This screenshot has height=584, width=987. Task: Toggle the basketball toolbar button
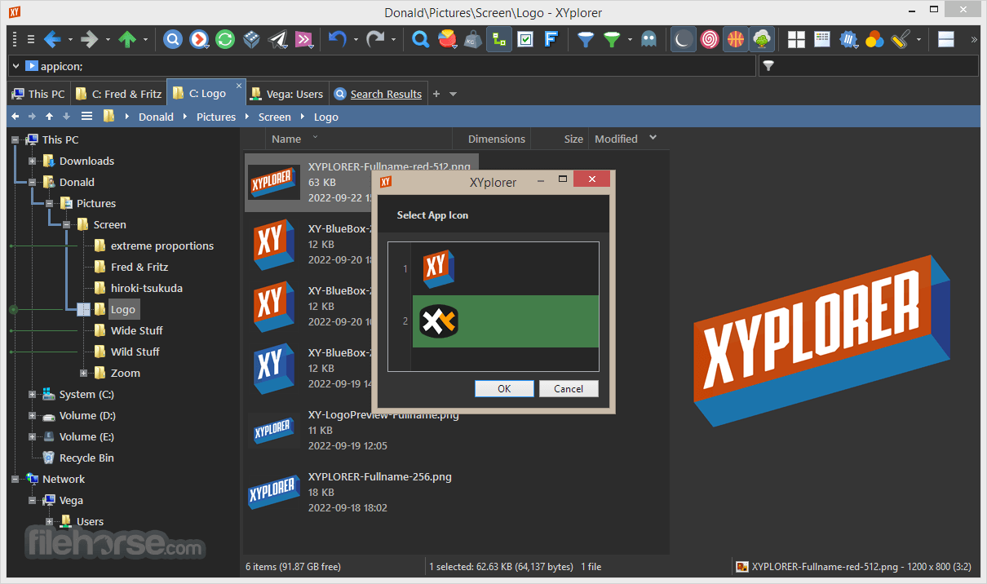[x=736, y=38]
